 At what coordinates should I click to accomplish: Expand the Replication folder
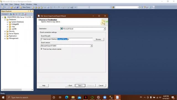coord(5,36)
